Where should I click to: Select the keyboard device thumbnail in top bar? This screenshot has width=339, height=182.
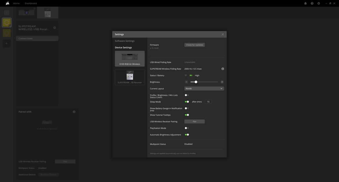point(26,12)
